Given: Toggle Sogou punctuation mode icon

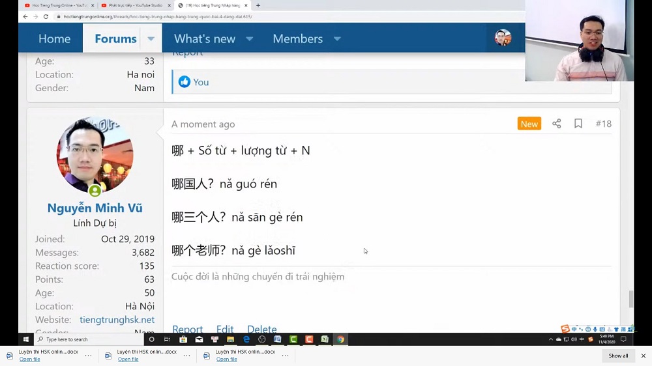Looking at the screenshot, I should point(581,329).
